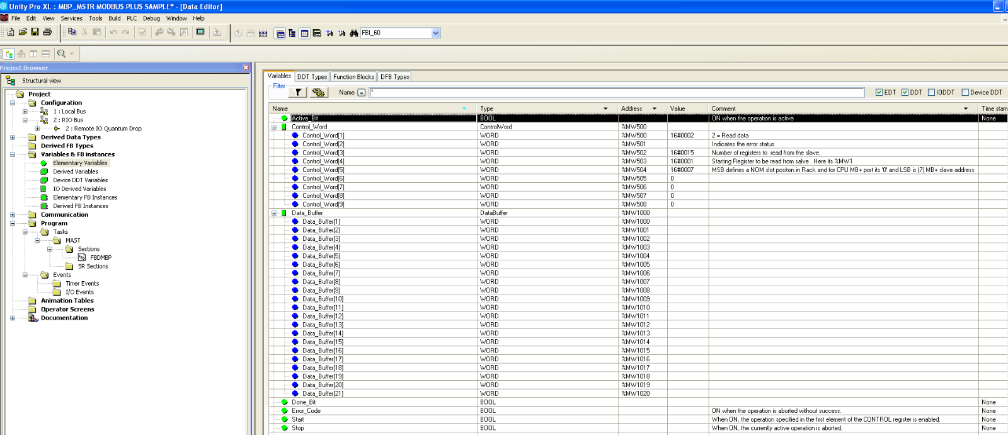Click the monitor screen toolbar icon
Image resolution: width=1008 pixels, height=435 pixels.
pyautogui.click(x=200, y=32)
